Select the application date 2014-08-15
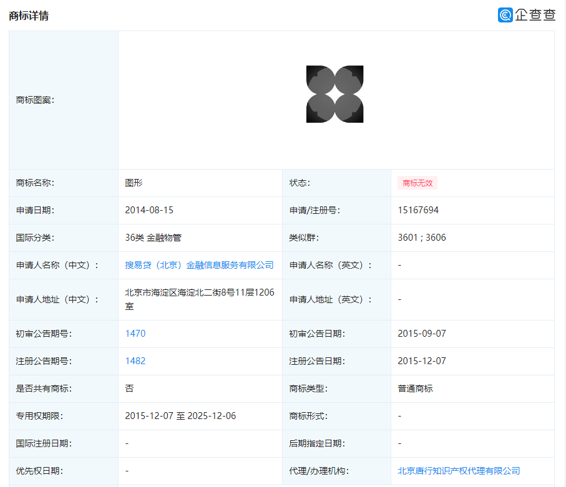 [149, 210]
